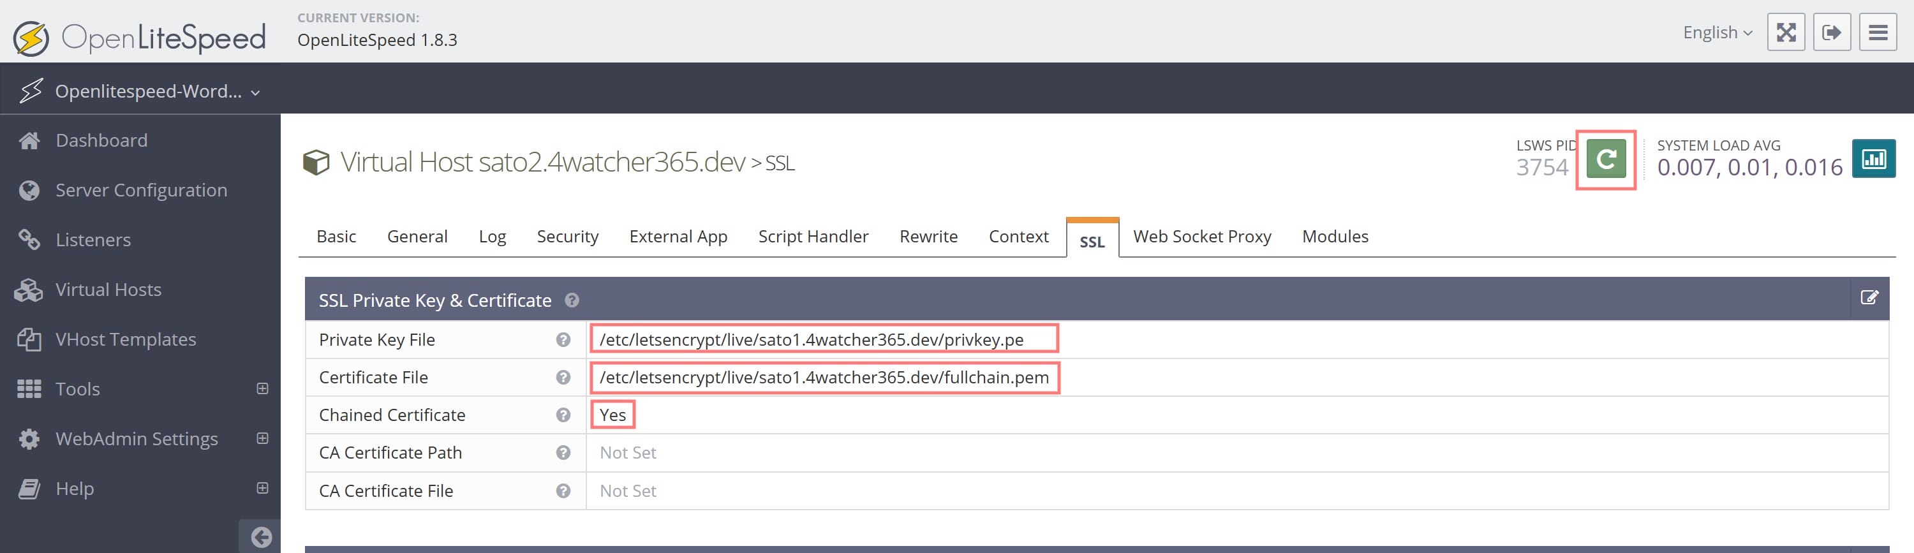Expand the Help submenu plus
Image resolution: width=1914 pixels, height=553 pixels.
click(262, 487)
